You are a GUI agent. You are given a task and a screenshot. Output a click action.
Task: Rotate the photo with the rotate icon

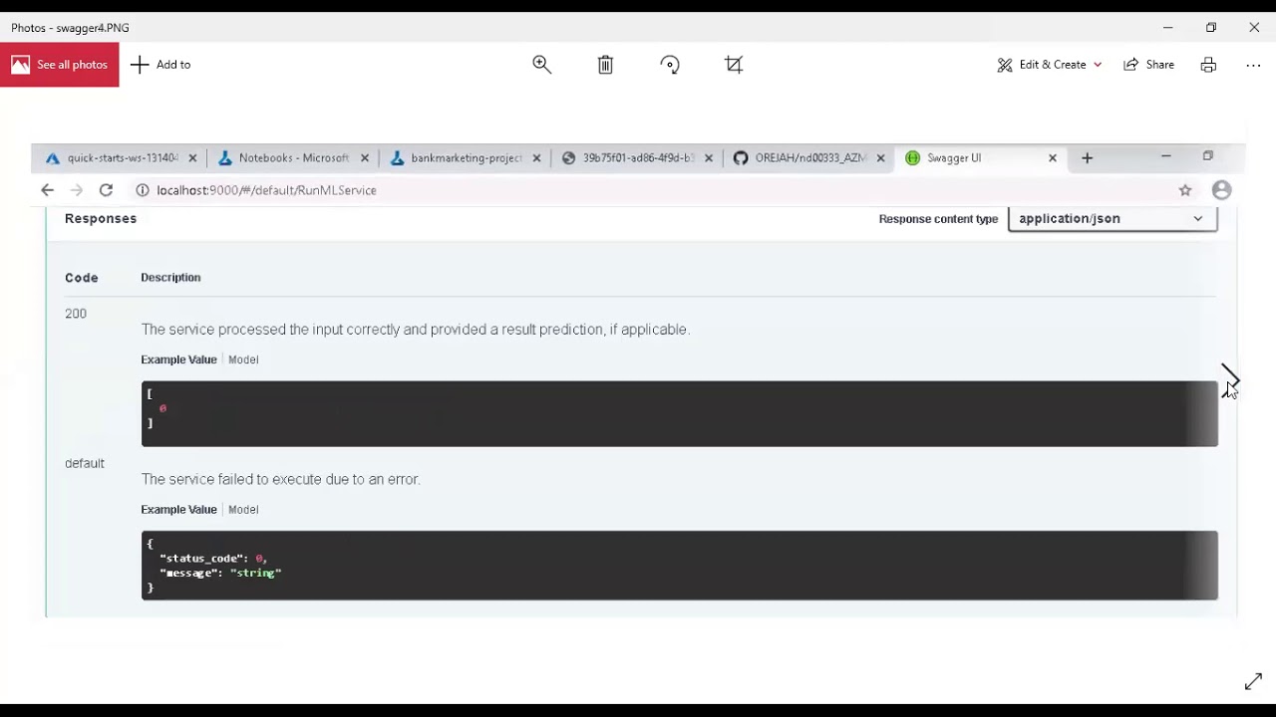tap(670, 65)
